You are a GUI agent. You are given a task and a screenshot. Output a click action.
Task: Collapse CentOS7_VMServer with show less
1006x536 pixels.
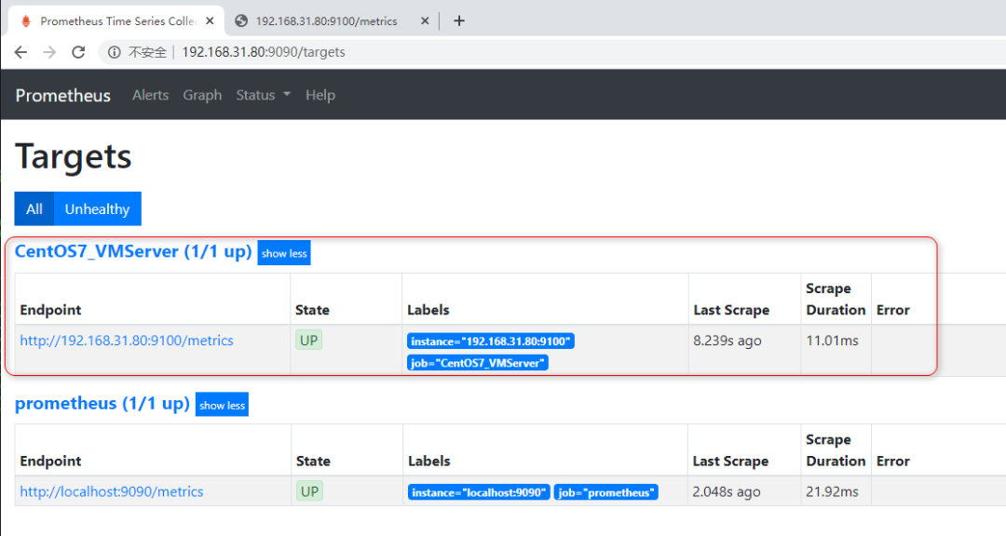click(284, 253)
